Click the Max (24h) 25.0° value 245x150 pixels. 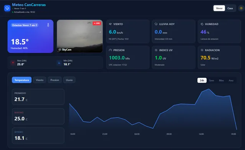pyautogui.click(x=21, y=64)
